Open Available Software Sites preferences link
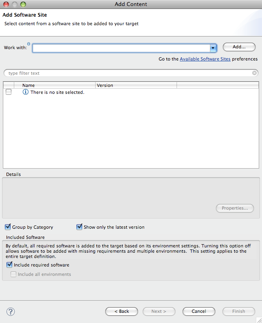Screen dimensions: 262x323 pyautogui.click(x=205, y=59)
